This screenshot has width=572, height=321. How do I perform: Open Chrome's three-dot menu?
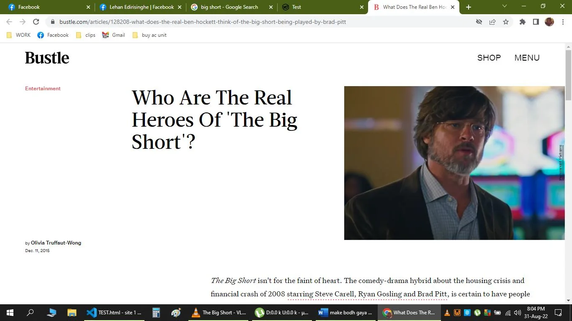click(x=562, y=22)
